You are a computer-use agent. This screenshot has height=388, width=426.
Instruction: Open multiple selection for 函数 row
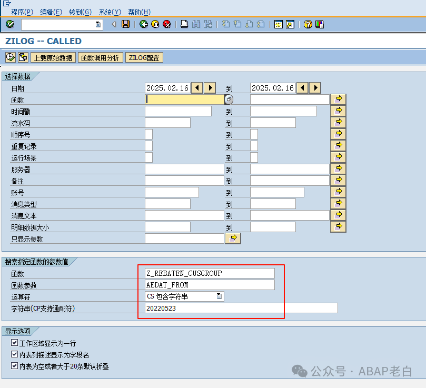coord(338,99)
